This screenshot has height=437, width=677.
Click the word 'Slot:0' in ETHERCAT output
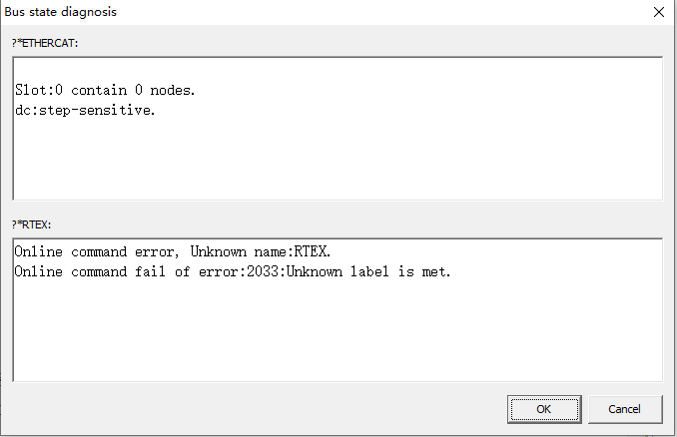(39, 90)
